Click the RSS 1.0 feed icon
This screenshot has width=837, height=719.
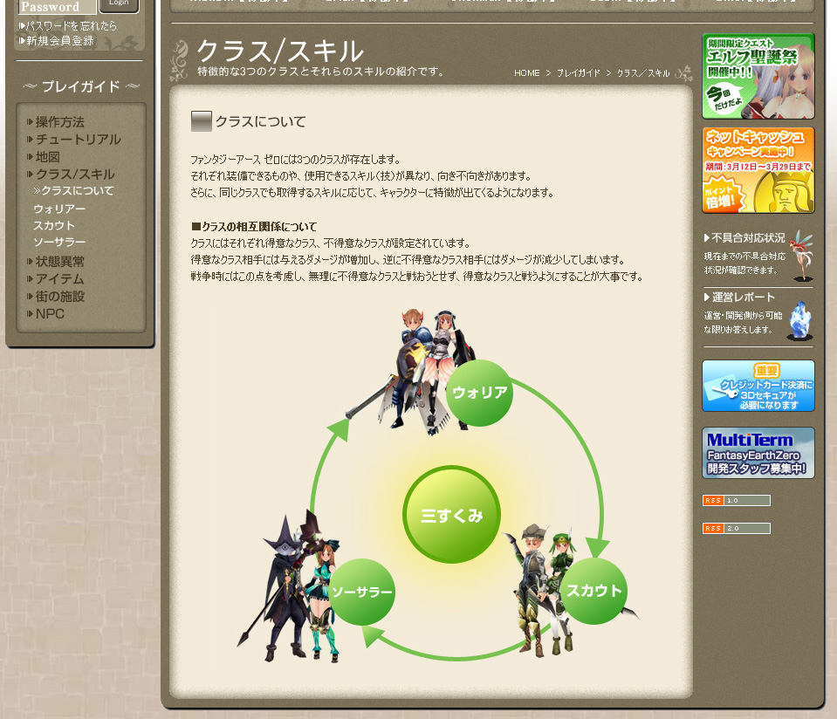[x=736, y=501]
